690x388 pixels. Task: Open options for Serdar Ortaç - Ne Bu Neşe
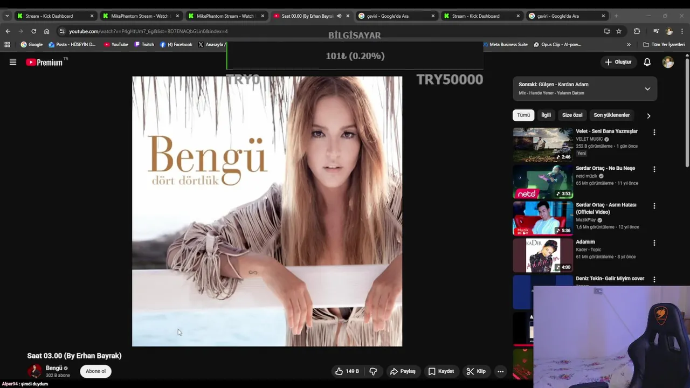(654, 169)
